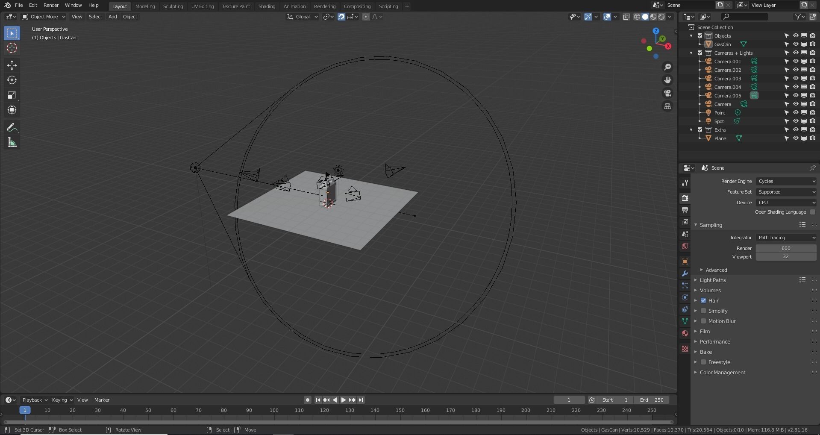This screenshot has height=435, width=820.
Task: Uncheck the Hair checkbox
Action: (703, 300)
